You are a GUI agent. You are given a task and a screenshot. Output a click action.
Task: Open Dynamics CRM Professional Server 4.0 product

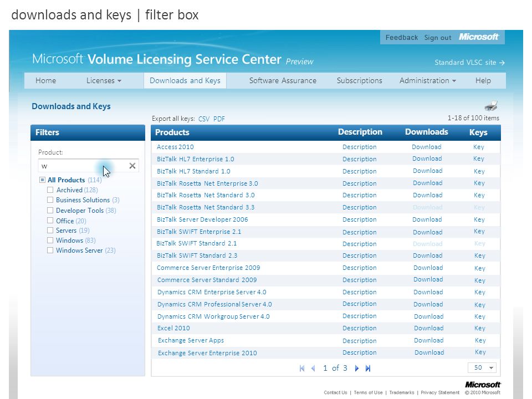click(x=214, y=304)
